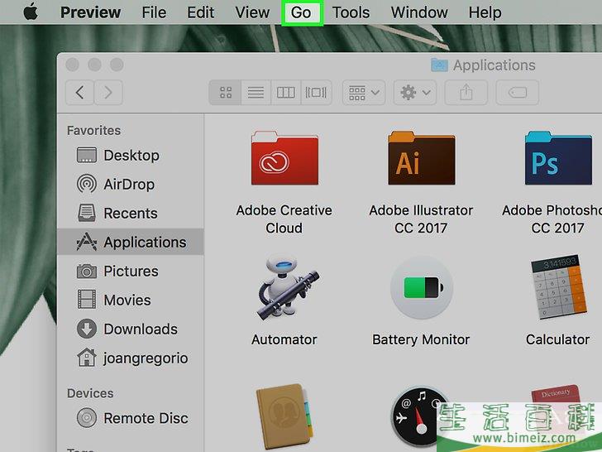Viewport: 602px width, 452px height.
Task: Select Pictures in the sidebar
Action: [131, 271]
